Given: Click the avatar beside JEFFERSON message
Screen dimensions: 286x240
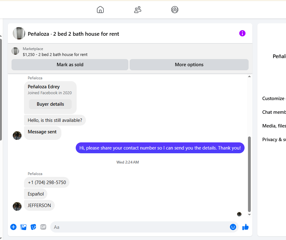Looking at the screenshot, I should click(x=17, y=206).
